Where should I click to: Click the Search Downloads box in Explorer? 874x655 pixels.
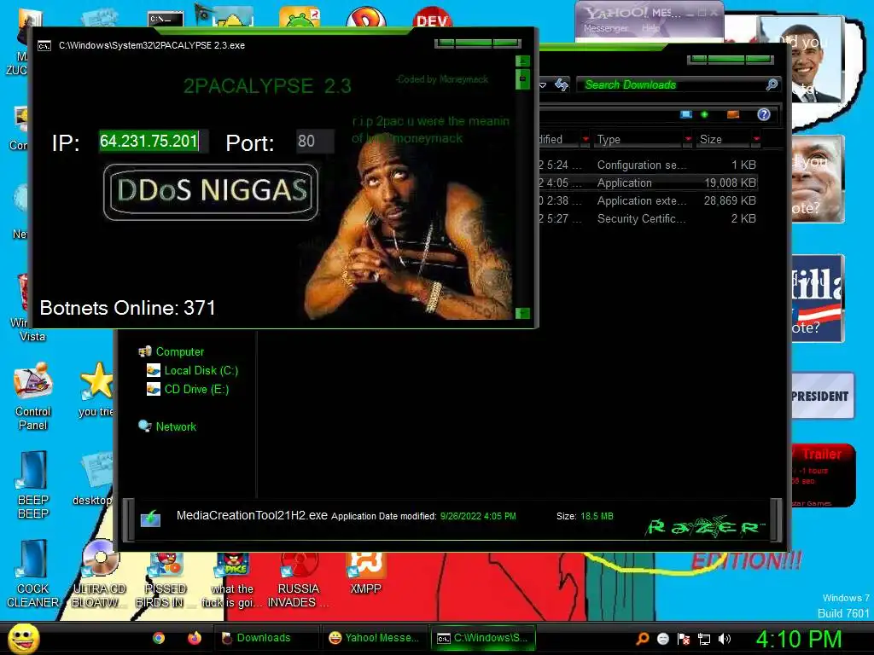click(x=678, y=84)
